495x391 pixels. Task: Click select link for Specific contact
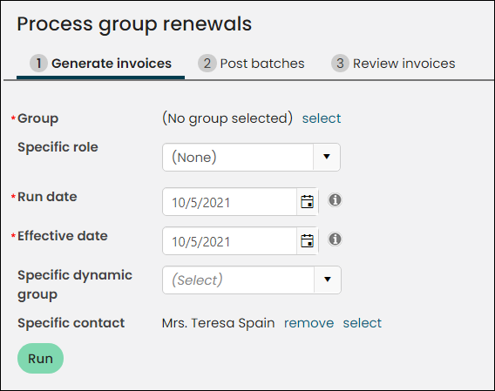pyautogui.click(x=362, y=323)
